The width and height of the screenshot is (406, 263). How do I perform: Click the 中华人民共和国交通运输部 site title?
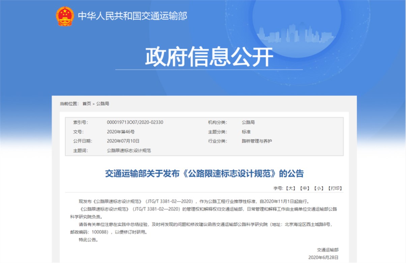click(x=132, y=16)
